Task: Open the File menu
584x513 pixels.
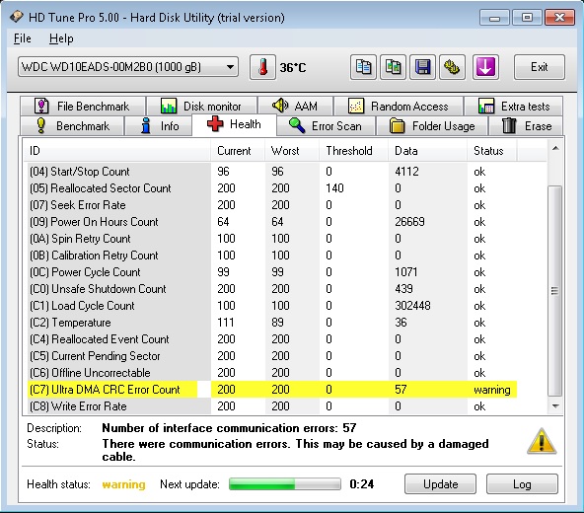Action: (23, 38)
